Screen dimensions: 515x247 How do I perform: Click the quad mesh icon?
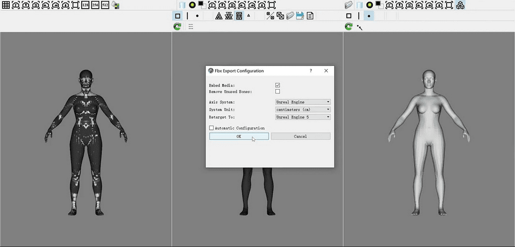coord(239,16)
